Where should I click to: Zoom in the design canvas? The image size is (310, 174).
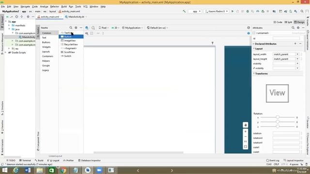click(x=246, y=131)
